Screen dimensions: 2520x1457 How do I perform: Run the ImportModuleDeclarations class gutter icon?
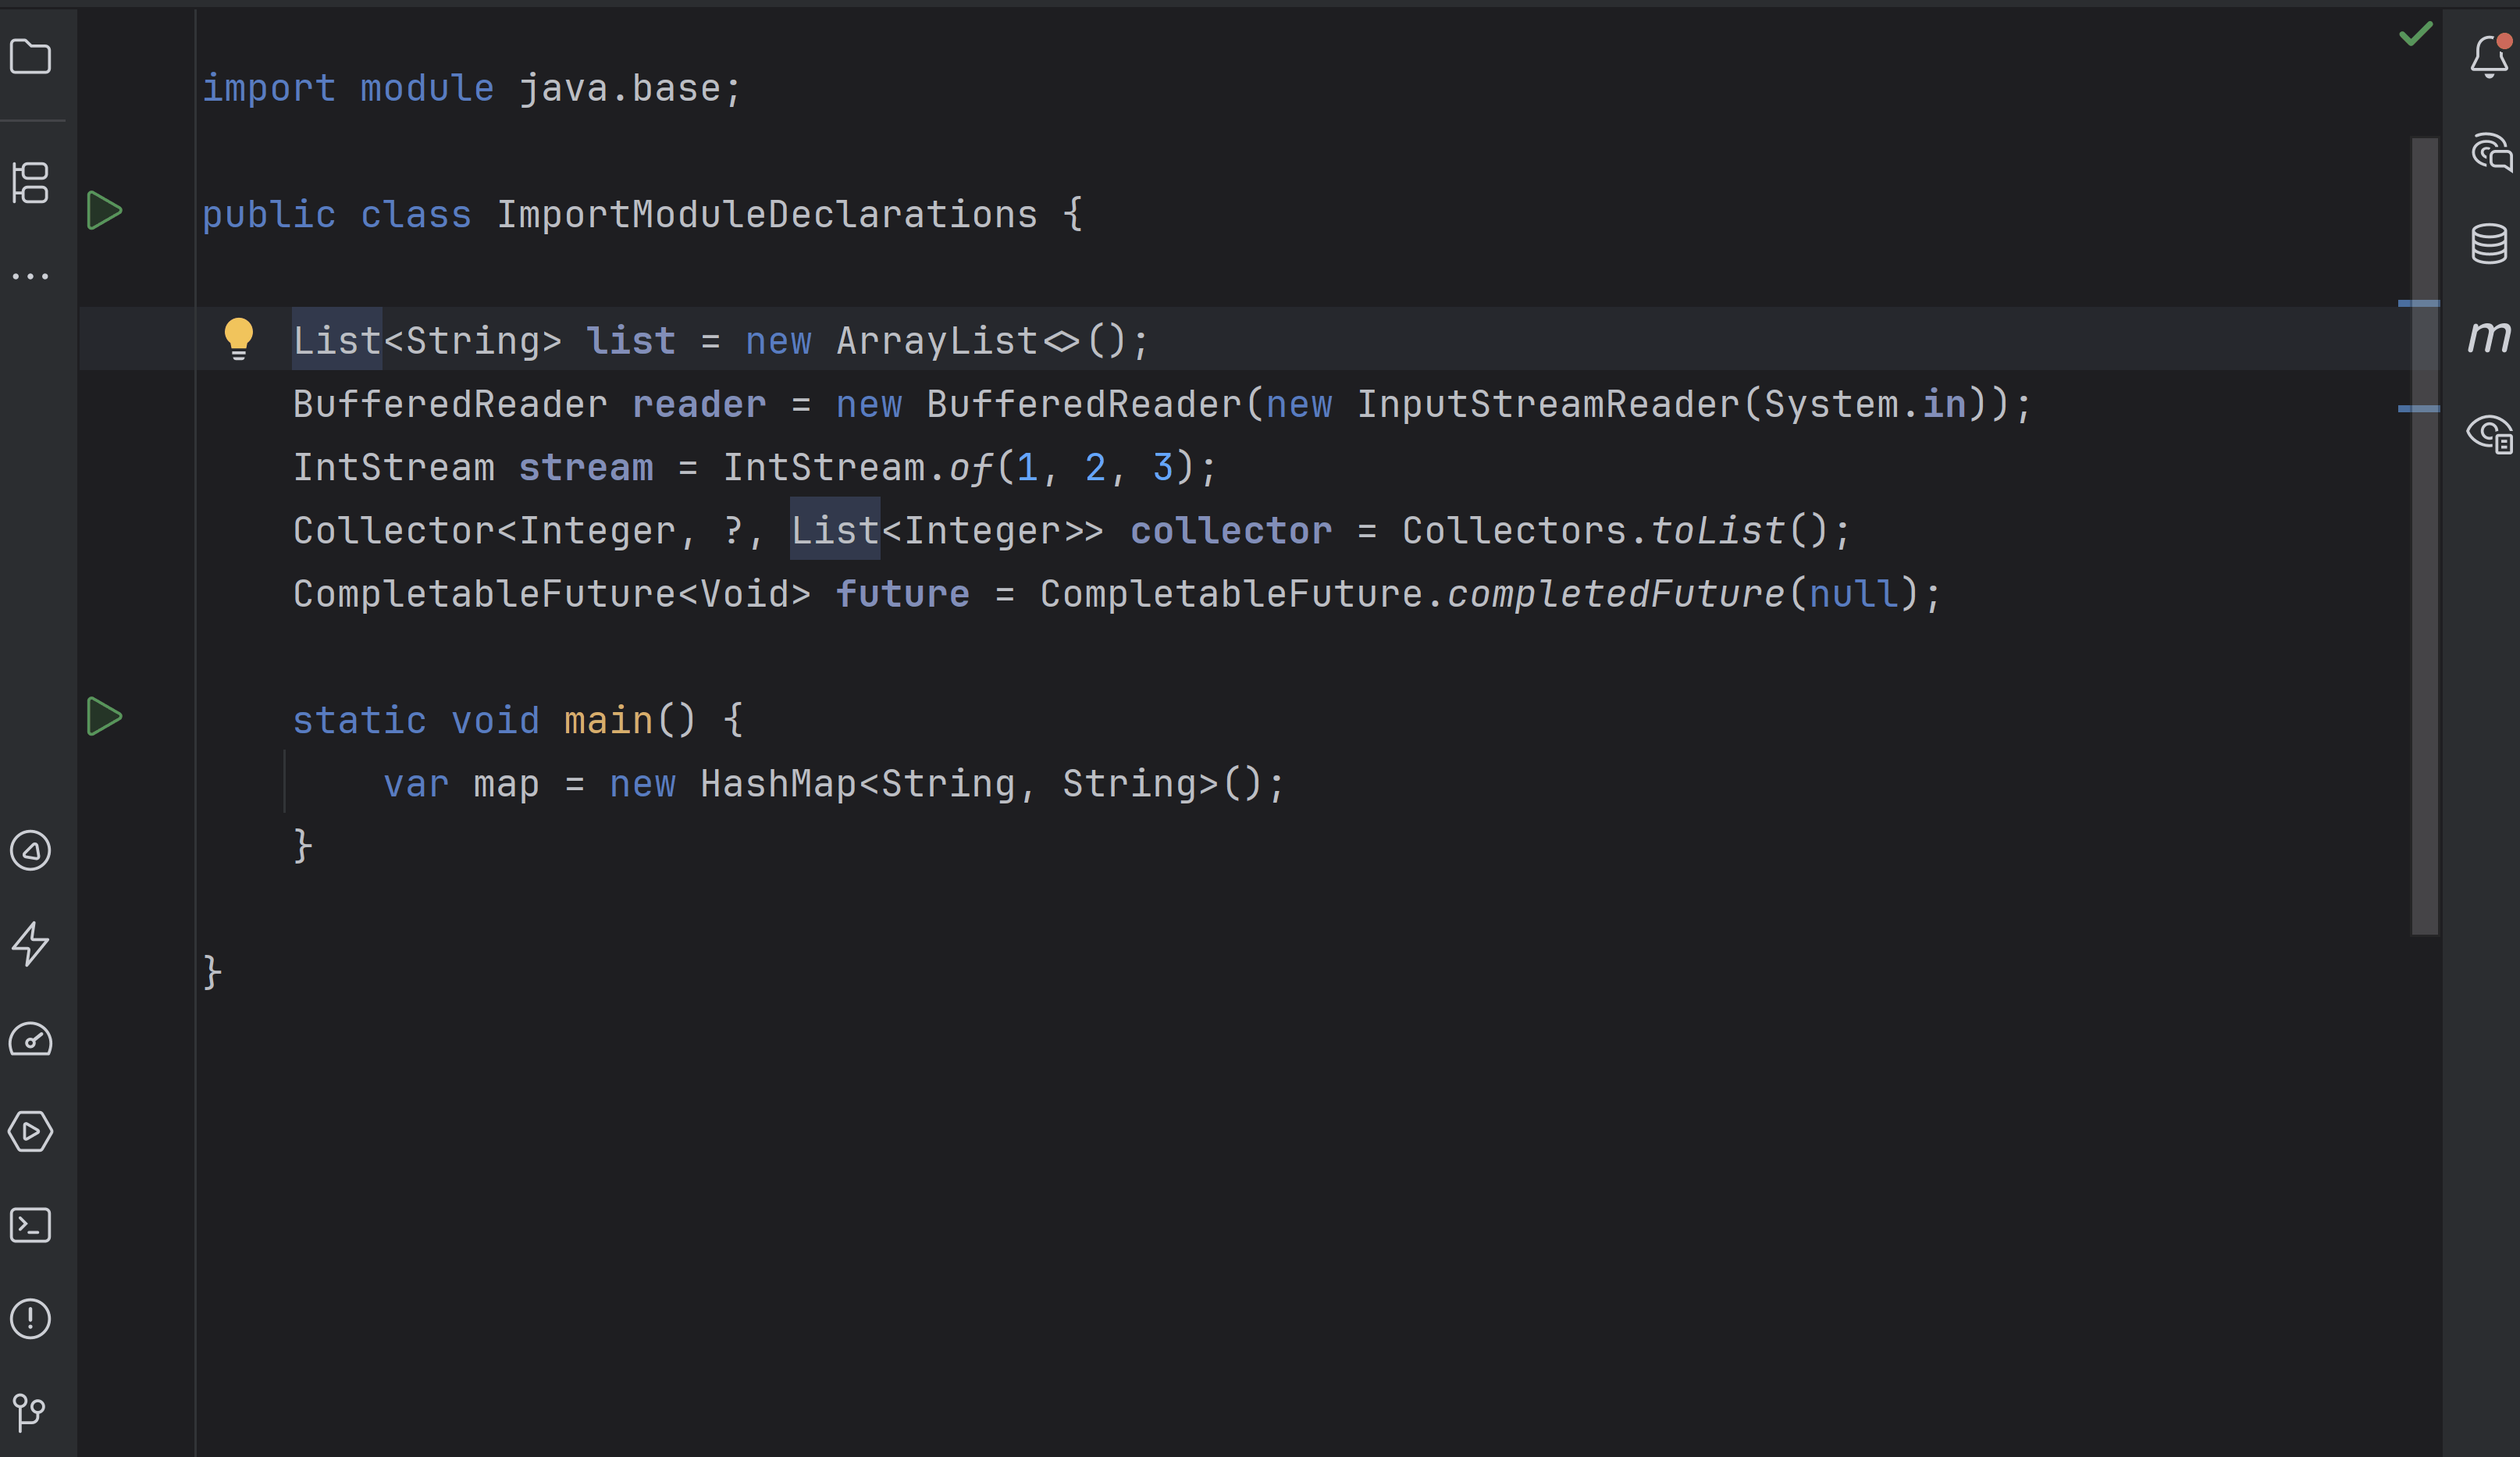tap(104, 211)
